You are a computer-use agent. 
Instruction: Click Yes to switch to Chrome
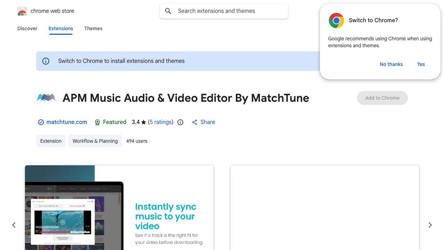point(421,64)
